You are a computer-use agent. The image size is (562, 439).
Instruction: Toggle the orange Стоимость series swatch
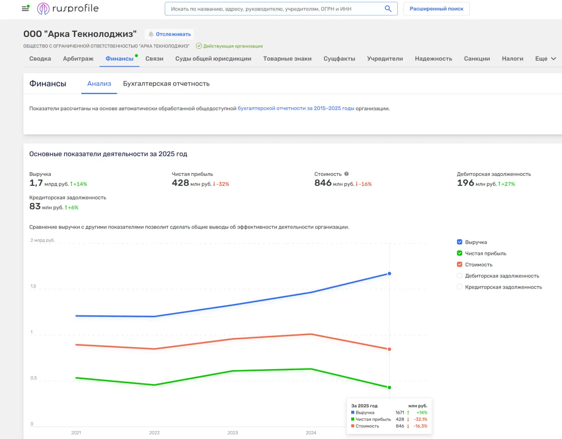460,265
